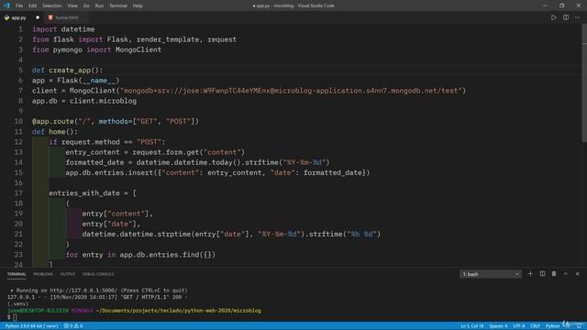Click "formatted_date" assignment on line 14

tap(94, 162)
